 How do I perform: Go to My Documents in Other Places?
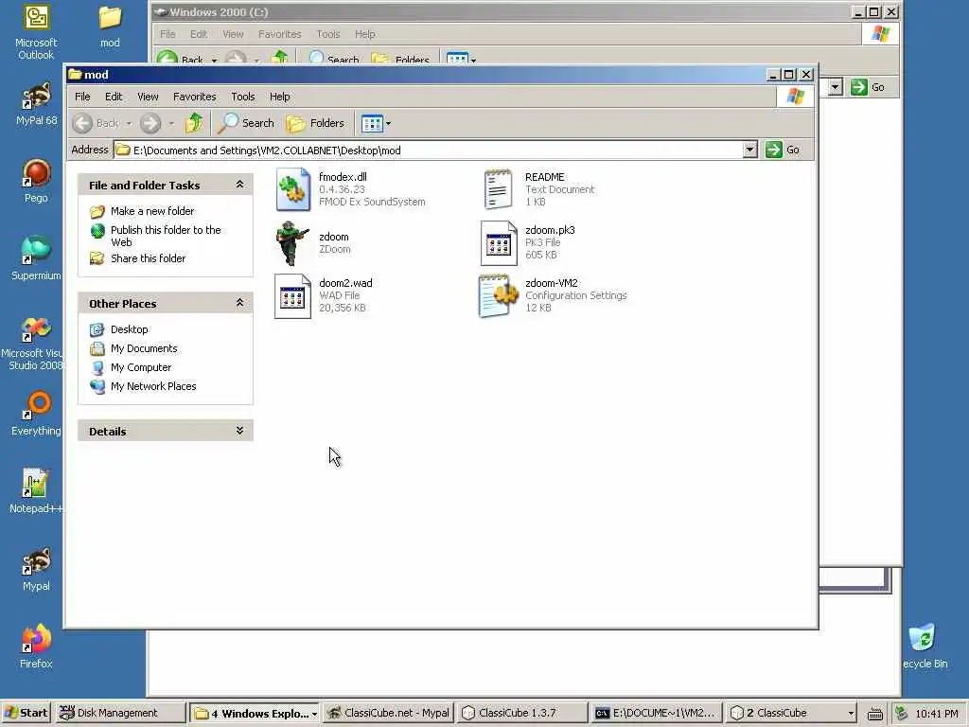(x=144, y=348)
